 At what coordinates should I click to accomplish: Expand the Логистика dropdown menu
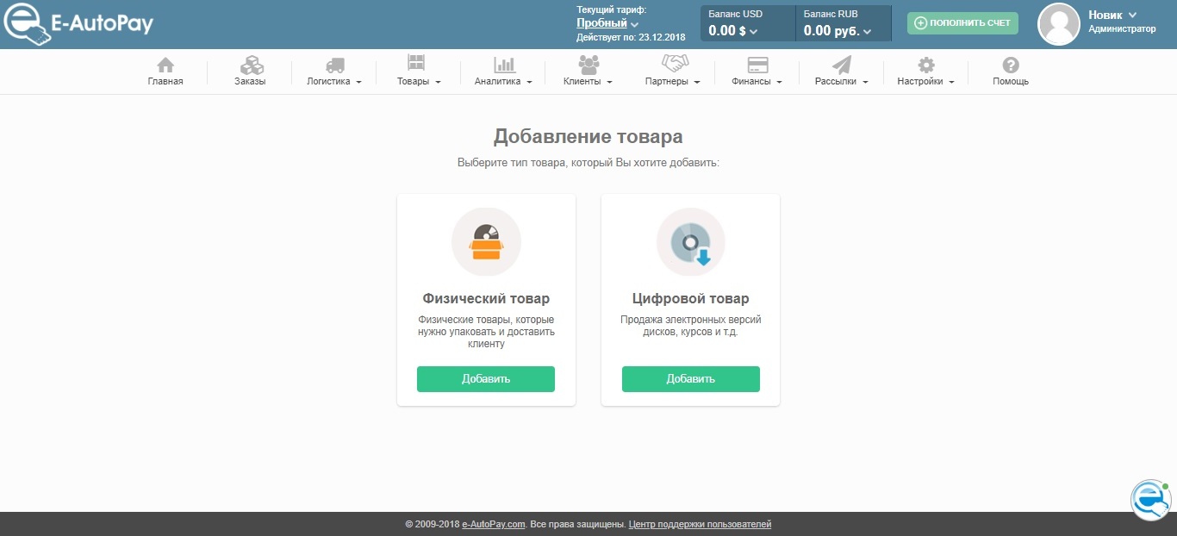[333, 72]
